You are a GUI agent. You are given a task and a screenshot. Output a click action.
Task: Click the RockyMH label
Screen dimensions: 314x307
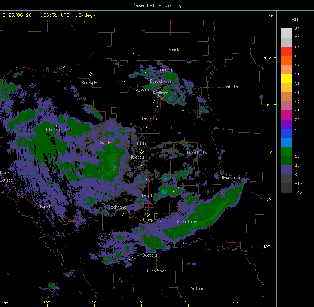(x=89, y=83)
